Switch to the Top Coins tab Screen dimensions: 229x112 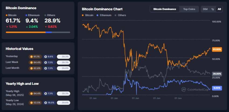[x=189, y=9]
